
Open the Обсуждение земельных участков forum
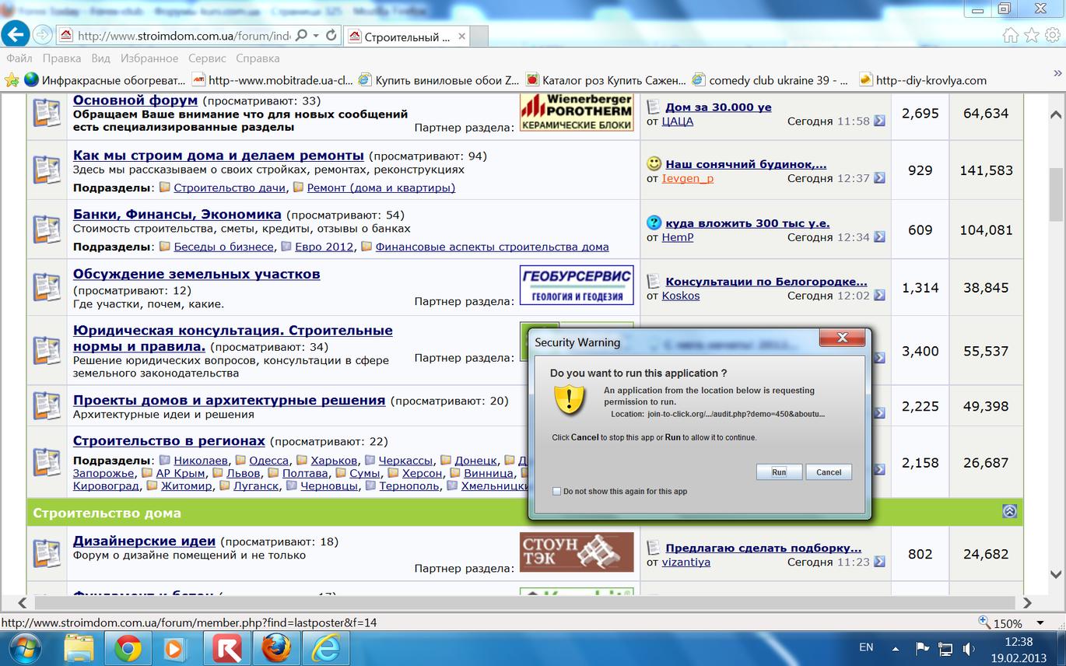(197, 274)
